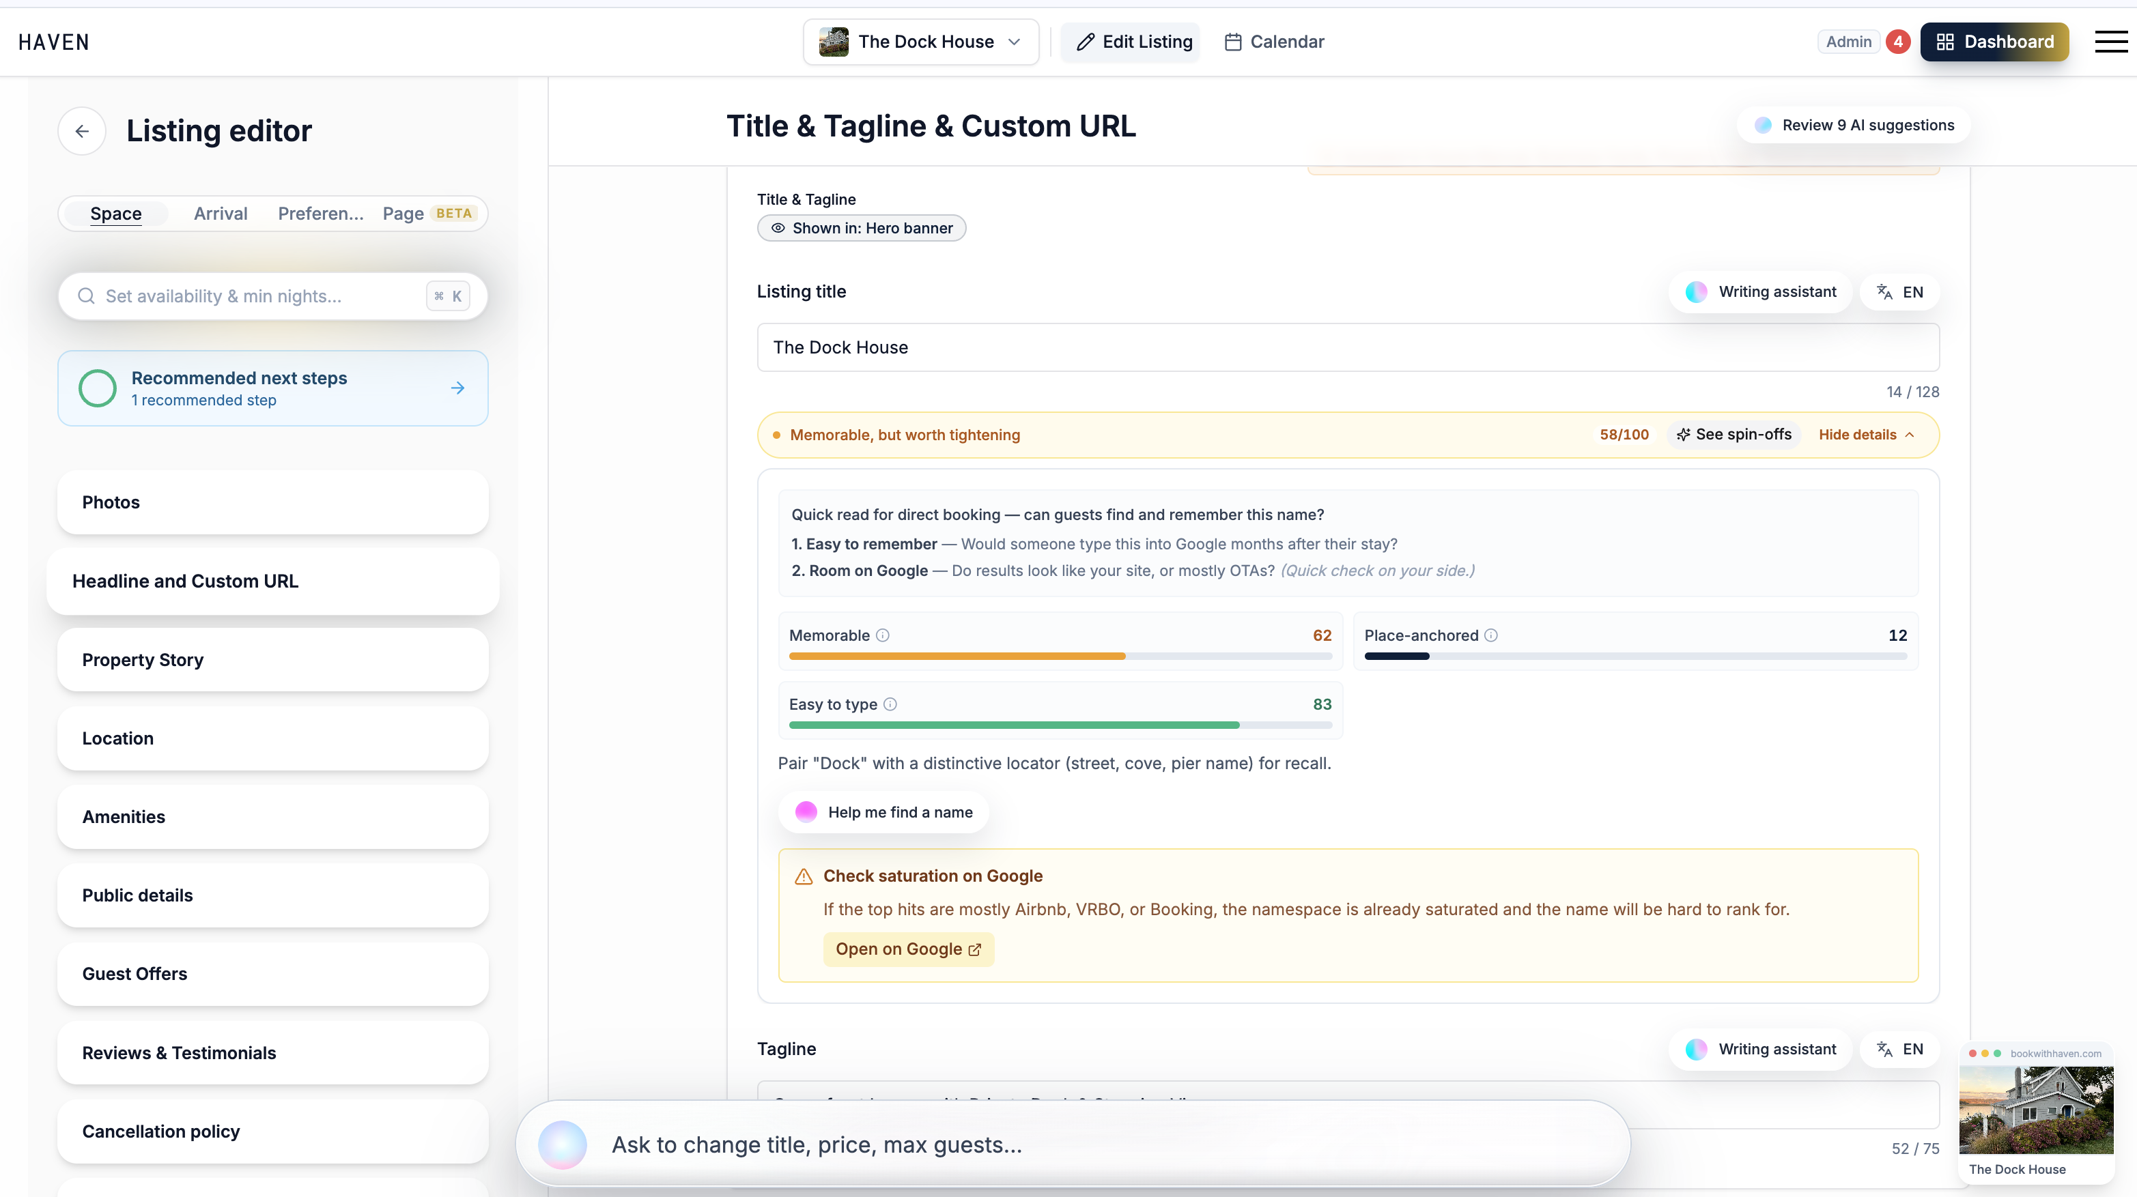Viewport: 2137px width, 1197px height.
Task: Click the Easy to type info icon
Action: (x=890, y=704)
